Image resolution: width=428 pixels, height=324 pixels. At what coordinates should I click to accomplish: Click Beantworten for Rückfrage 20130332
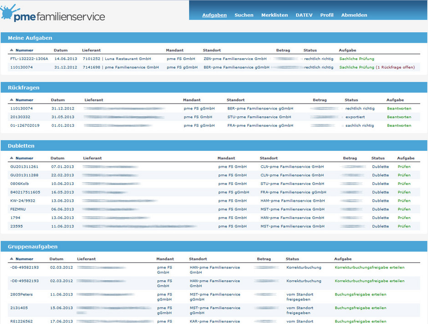point(399,117)
